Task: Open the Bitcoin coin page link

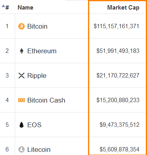Action: [37, 26]
